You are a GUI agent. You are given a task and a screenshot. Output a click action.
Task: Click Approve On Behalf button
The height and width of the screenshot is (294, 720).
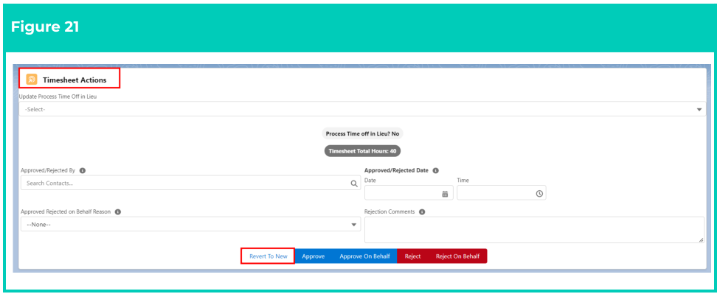tap(364, 256)
